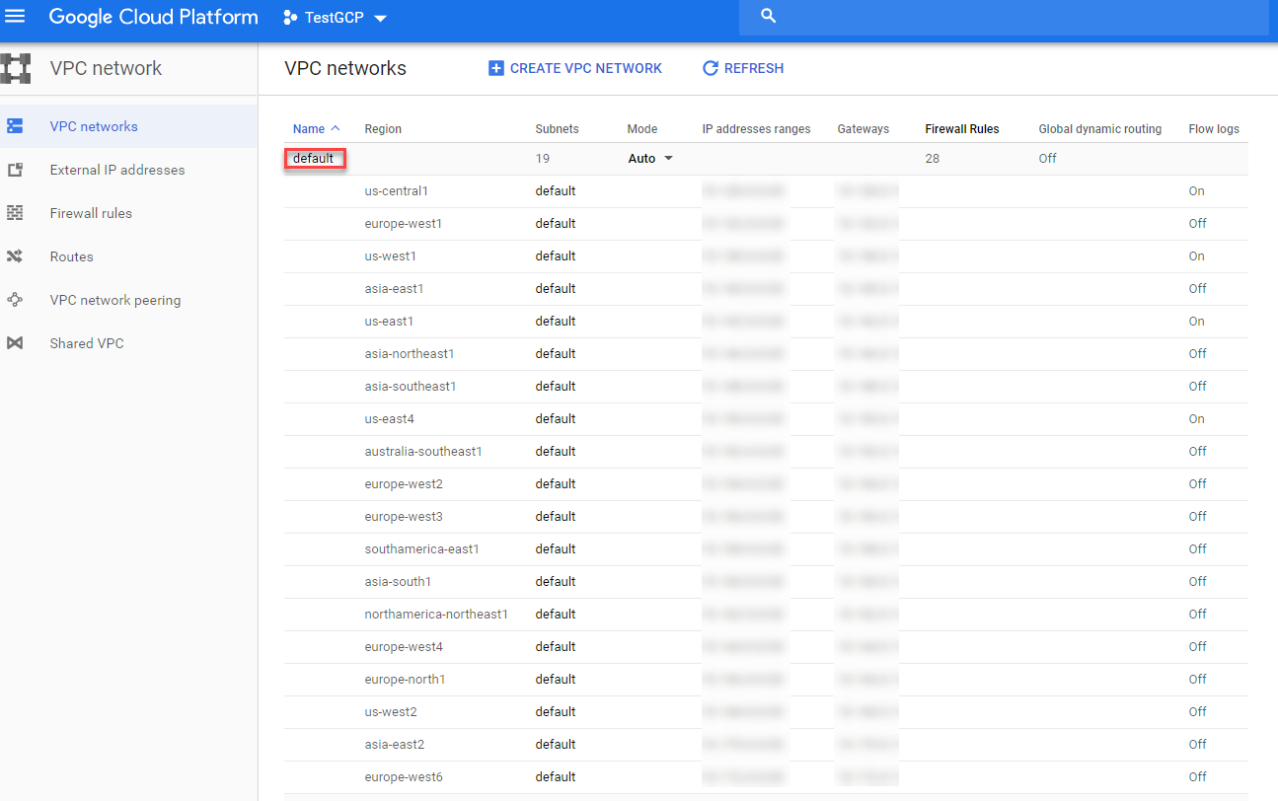The width and height of the screenshot is (1278, 801).
Task: Click the europe-west3 region cell
Action: (404, 516)
